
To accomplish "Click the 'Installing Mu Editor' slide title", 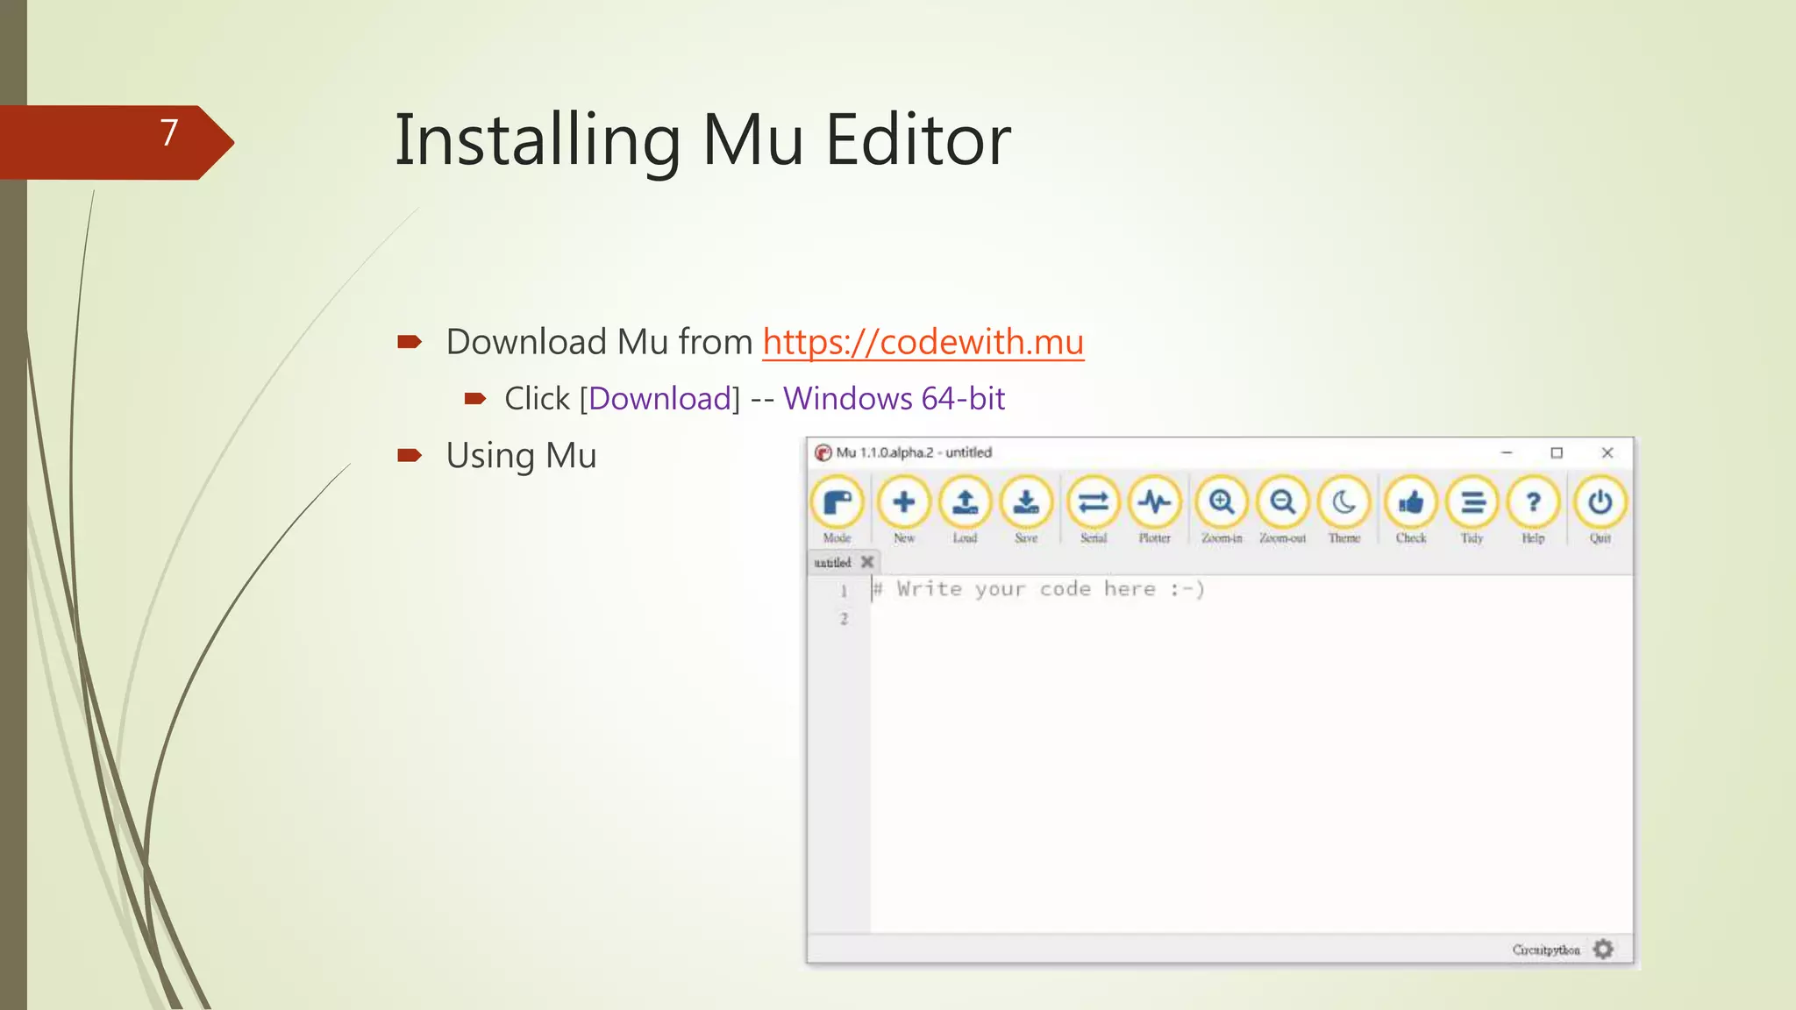I will pyautogui.click(x=702, y=140).
